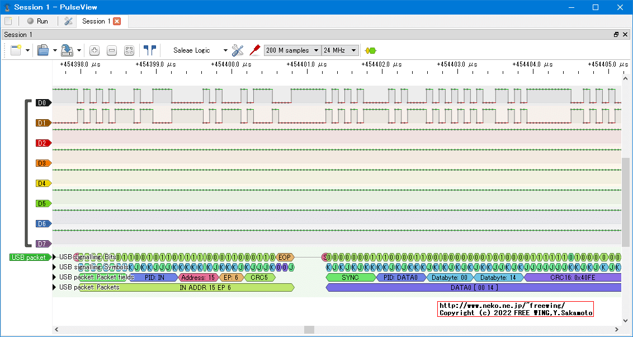This screenshot has height=337, width=633.
Task: Click the horizontal scrollbar left arrow
Action: [x=56, y=329]
